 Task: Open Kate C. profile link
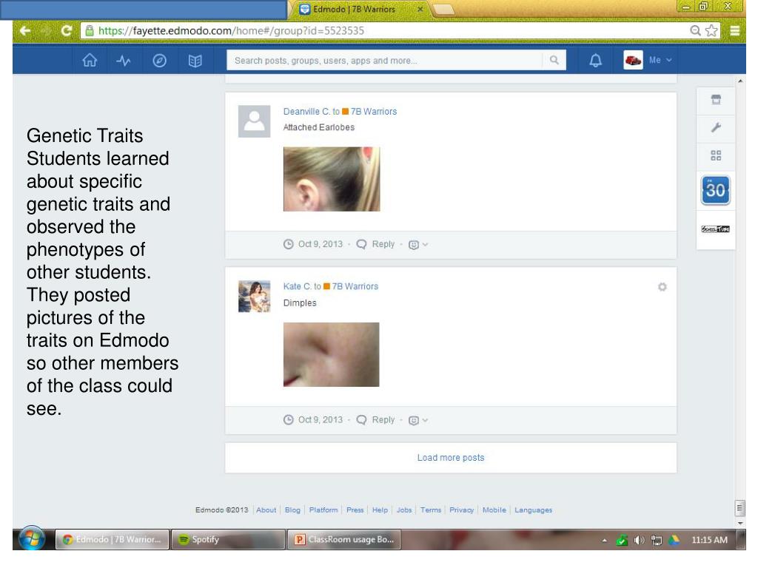[x=298, y=286]
